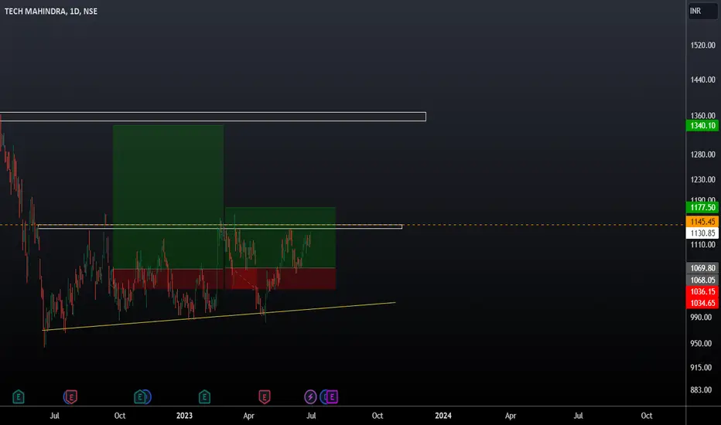Open the green earnings marker after Oct 2022

coord(140,396)
